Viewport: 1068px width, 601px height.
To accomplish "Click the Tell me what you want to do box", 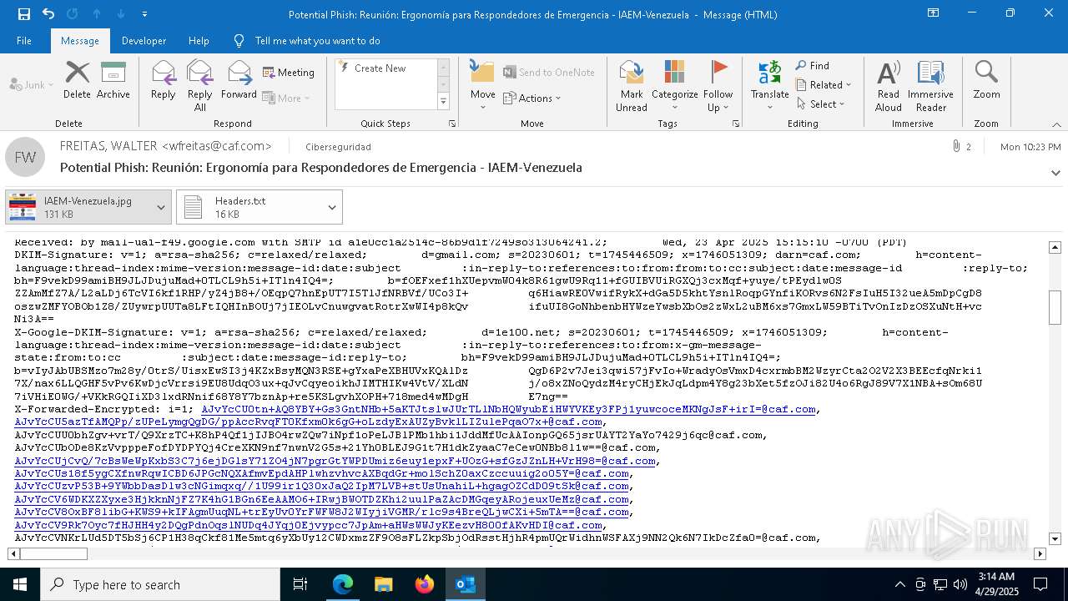I will coord(317,41).
